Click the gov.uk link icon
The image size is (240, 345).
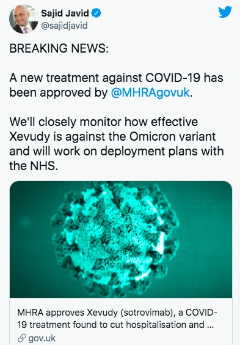point(22,338)
